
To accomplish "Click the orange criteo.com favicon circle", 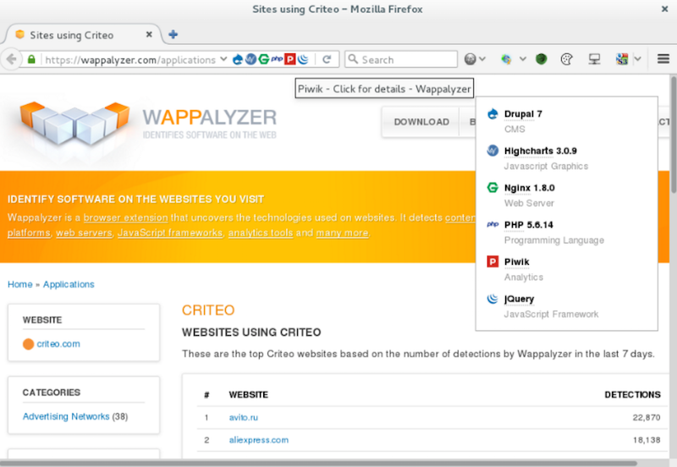I will [x=29, y=344].
